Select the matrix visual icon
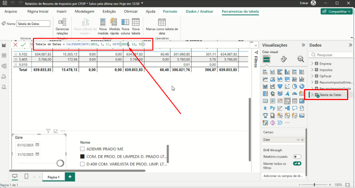Image resolution: width=355 pixels, height=188 pixels. pos(302,101)
